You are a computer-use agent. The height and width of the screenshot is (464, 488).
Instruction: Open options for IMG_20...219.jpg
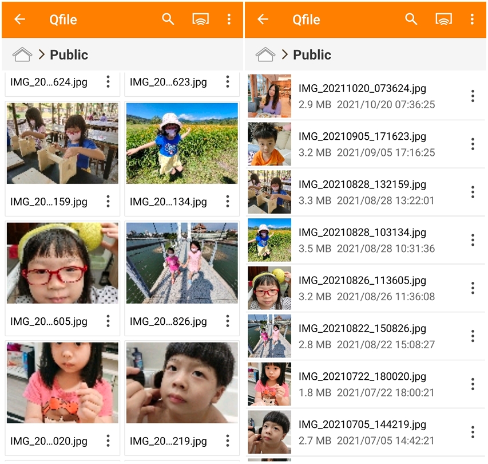pyautogui.click(x=228, y=441)
